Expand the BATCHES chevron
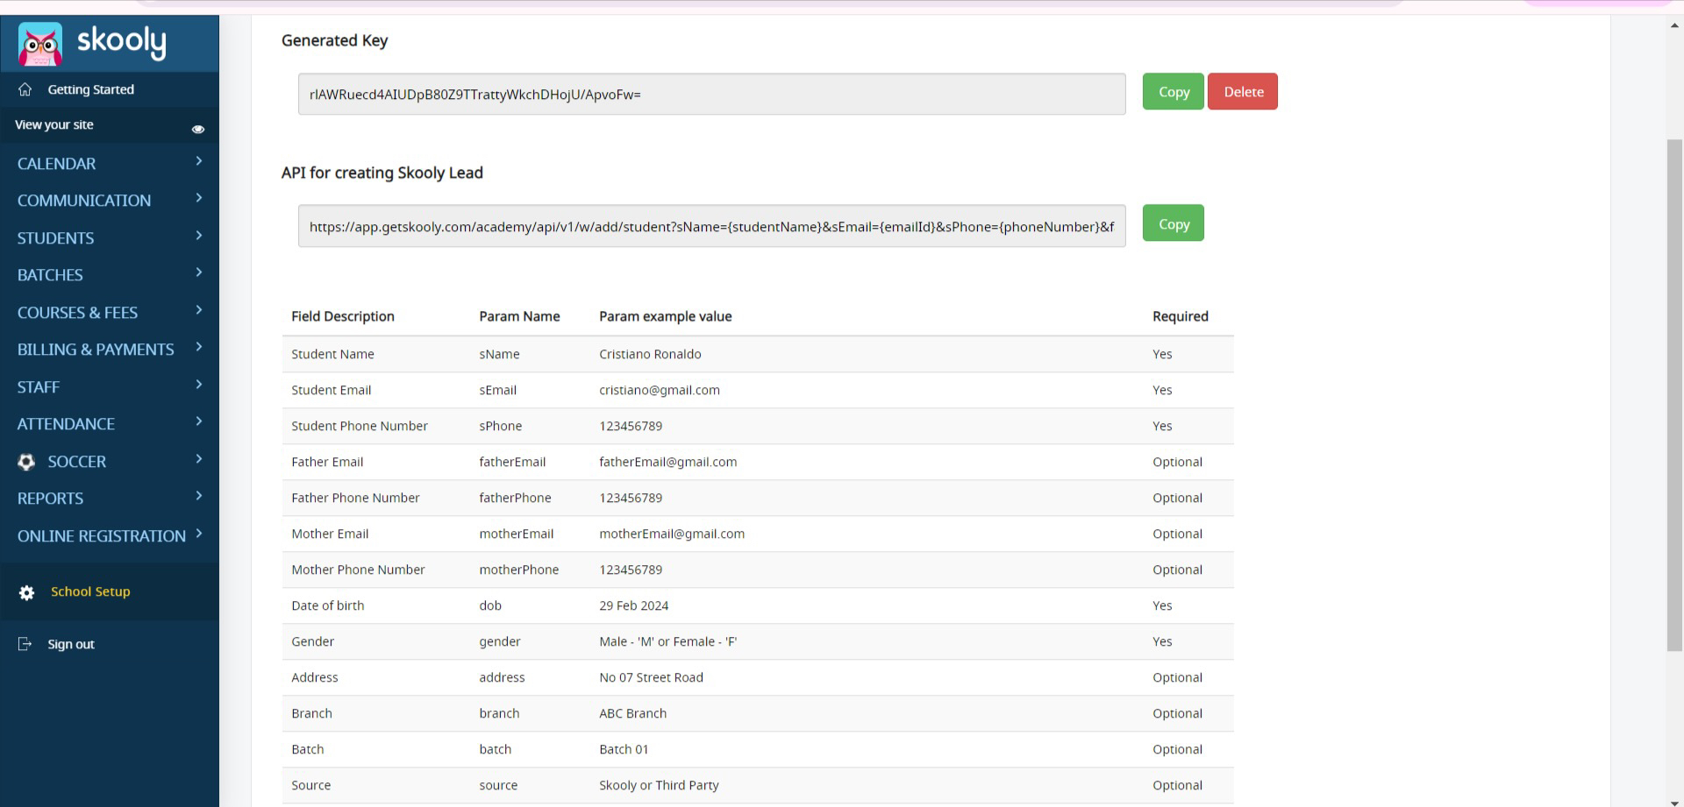Image resolution: width=1684 pixels, height=807 pixels. coord(199,273)
